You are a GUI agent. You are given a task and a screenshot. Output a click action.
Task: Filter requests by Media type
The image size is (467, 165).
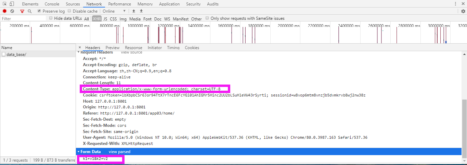point(135,19)
